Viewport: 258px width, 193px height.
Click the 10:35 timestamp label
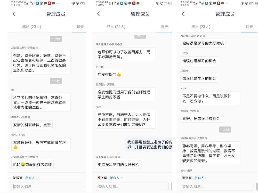pyautogui.click(x=225, y=130)
